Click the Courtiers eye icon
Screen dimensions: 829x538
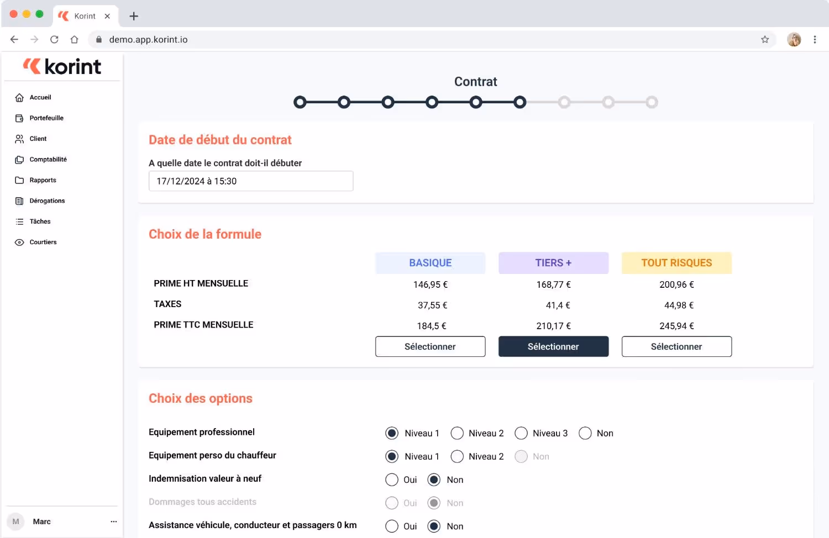pos(20,242)
